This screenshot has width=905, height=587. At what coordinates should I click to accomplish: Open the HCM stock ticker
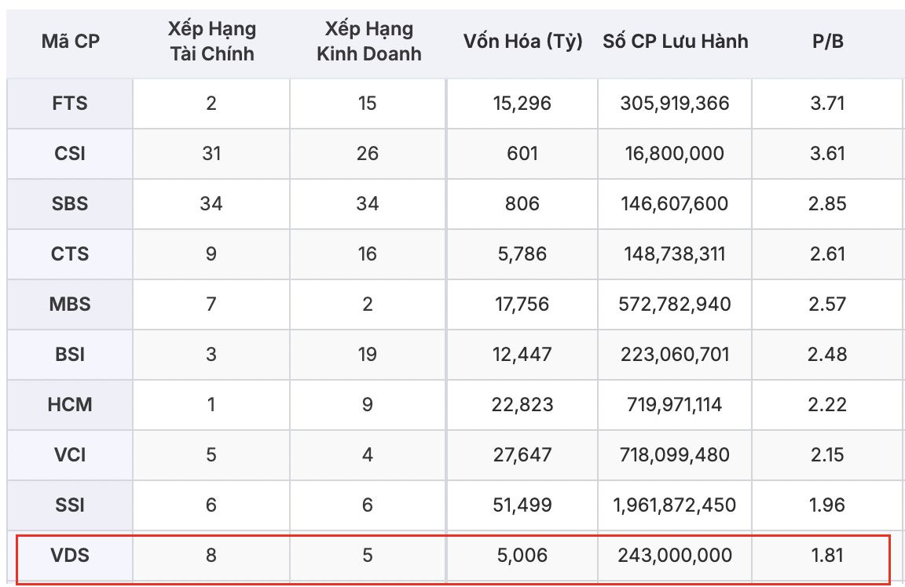(x=71, y=405)
